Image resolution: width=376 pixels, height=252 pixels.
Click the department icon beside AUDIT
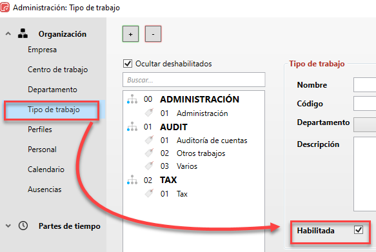click(x=132, y=127)
